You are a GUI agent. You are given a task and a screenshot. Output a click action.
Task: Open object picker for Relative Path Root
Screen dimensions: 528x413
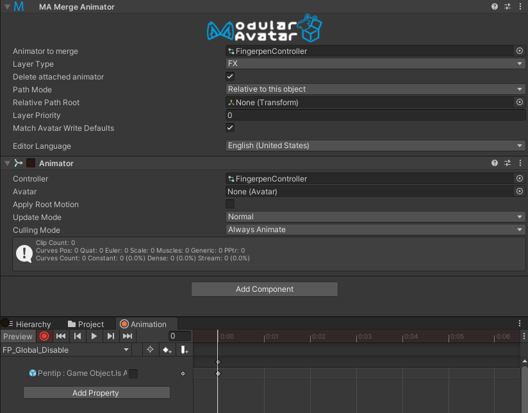tap(520, 102)
